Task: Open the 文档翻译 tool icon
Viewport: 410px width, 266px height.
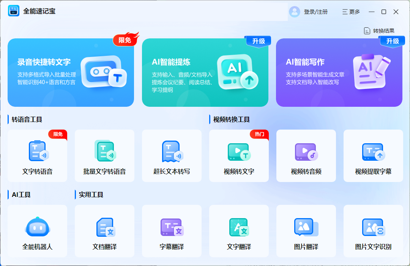Action: click(106, 227)
